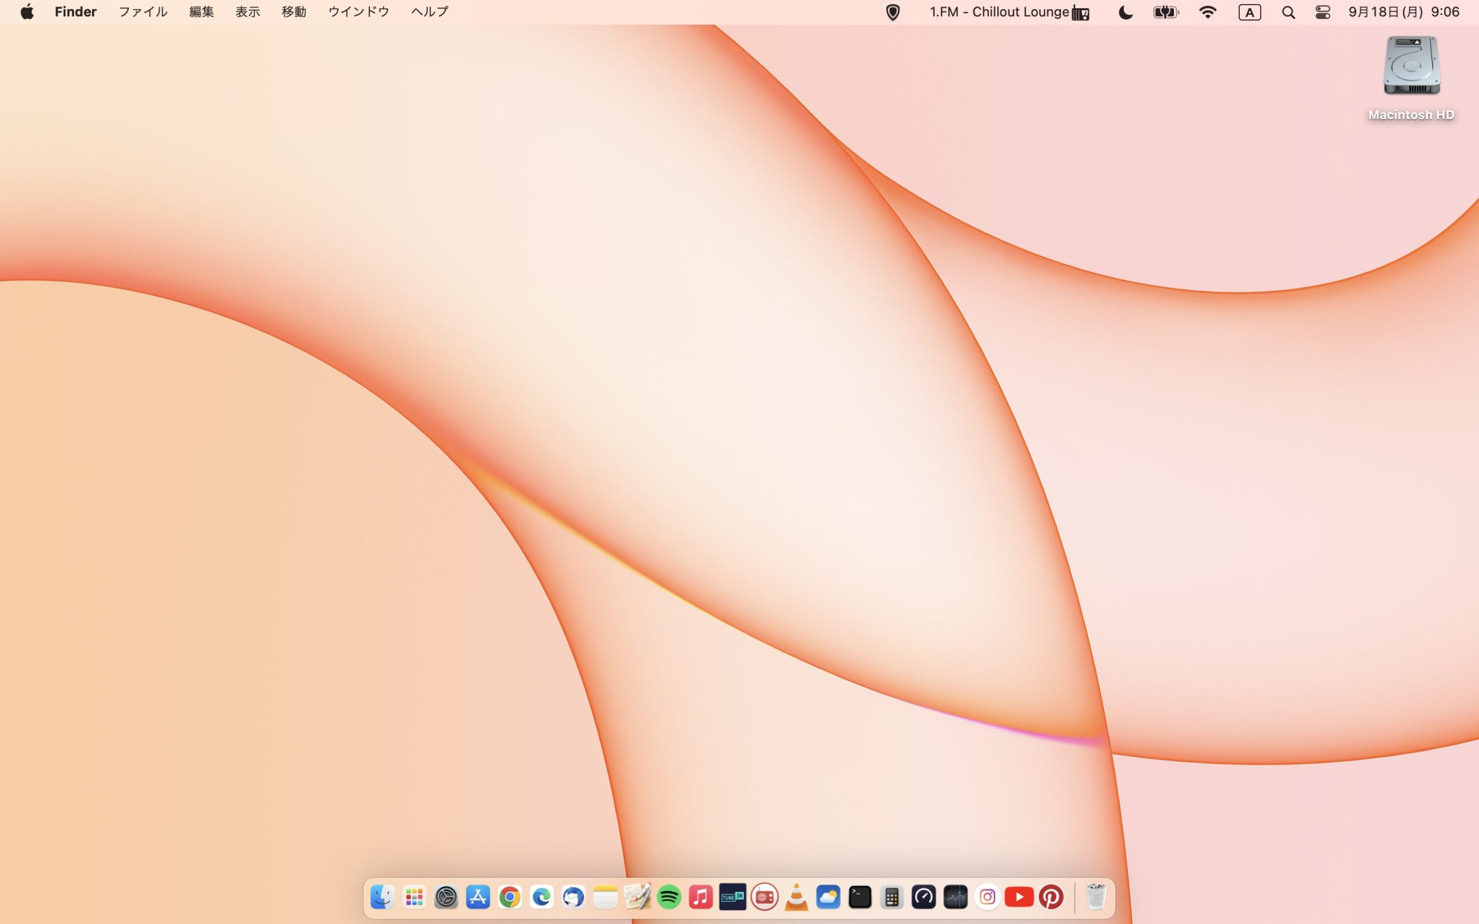Open the ファイル menu

[x=143, y=12]
